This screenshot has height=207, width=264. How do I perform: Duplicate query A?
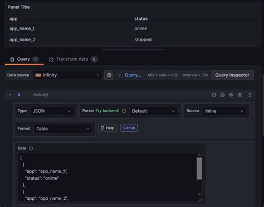(x=222, y=95)
